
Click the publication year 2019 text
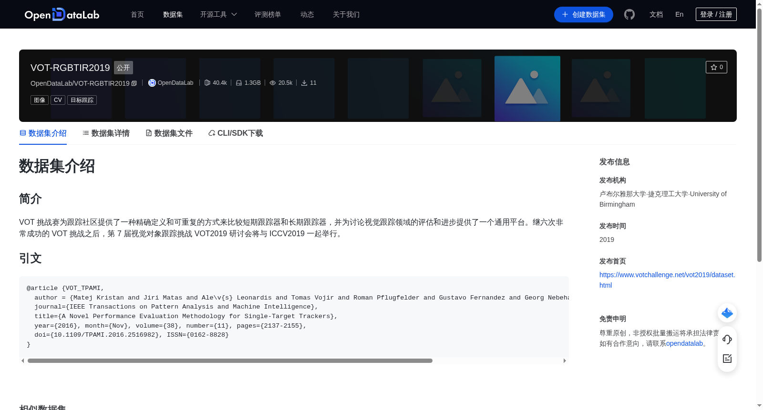click(x=607, y=240)
